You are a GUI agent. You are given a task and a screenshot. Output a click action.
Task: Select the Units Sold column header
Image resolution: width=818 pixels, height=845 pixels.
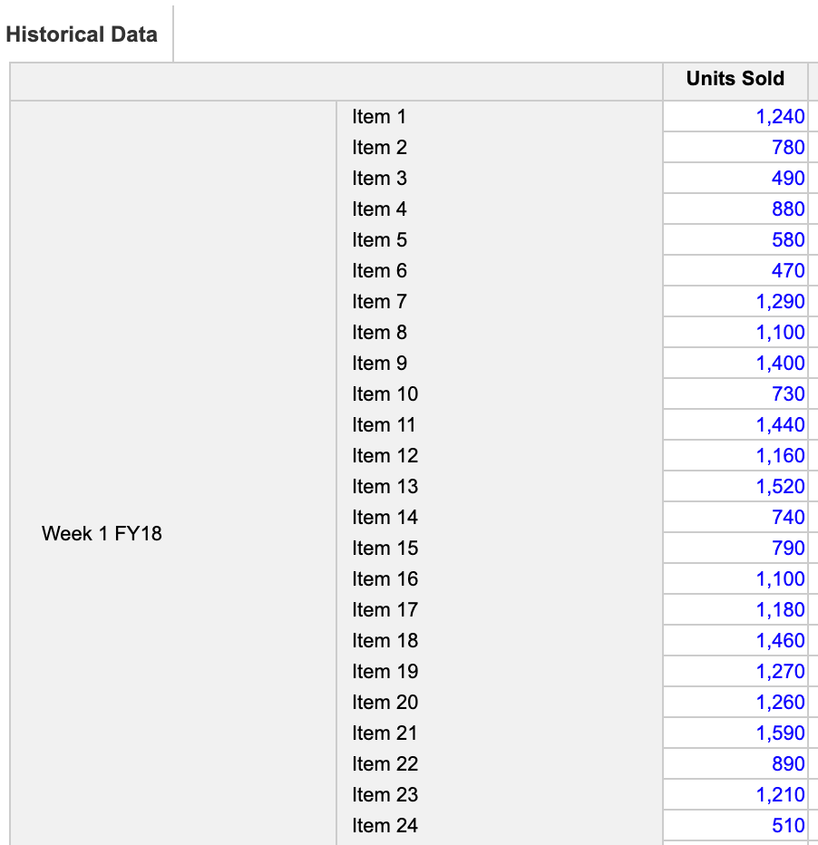tap(735, 79)
